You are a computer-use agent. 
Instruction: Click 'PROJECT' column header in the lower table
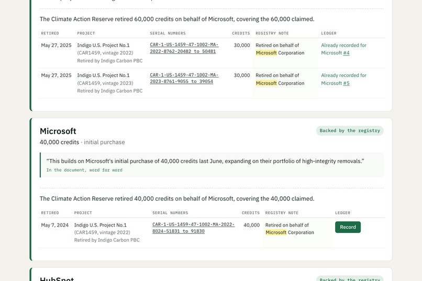(83, 212)
